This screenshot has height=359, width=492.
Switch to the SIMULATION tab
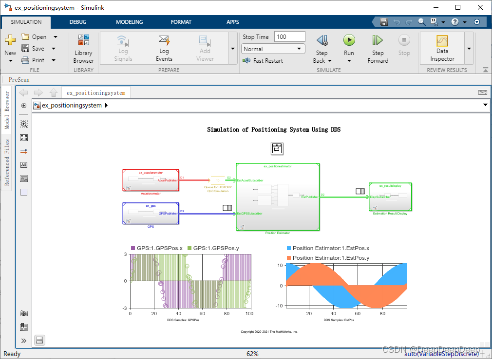[26, 22]
